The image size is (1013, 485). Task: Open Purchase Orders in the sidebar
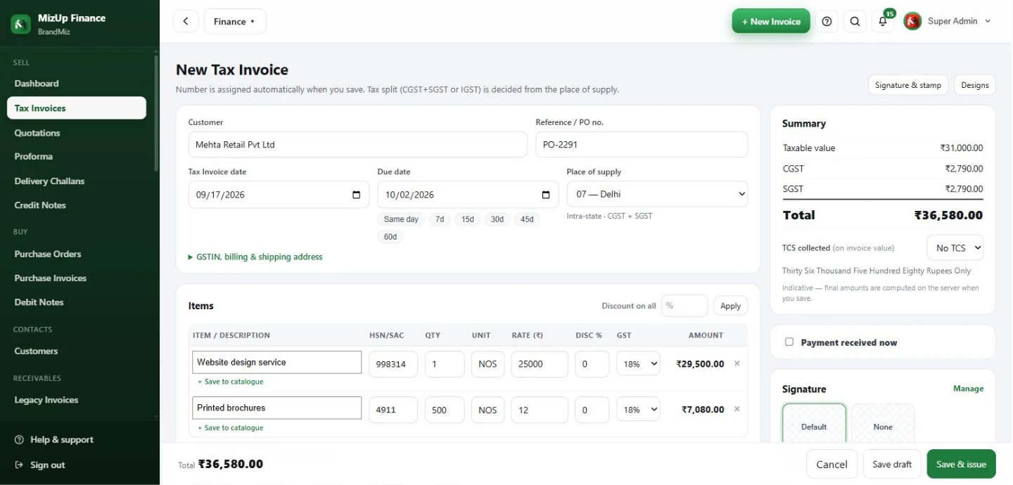click(77, 254)
